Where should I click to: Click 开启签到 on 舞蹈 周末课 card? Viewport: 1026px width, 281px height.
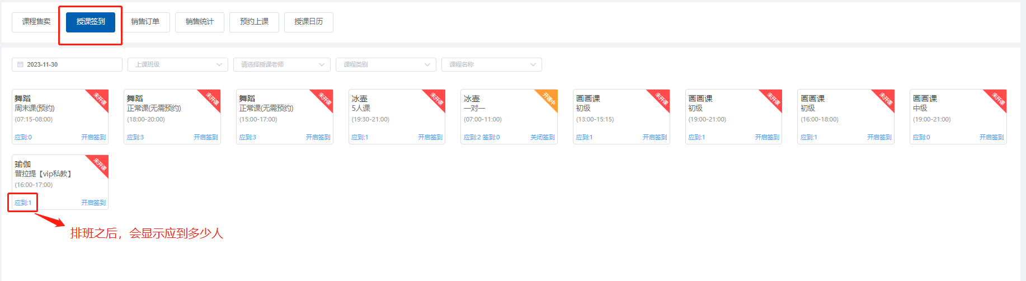[93, 137]
